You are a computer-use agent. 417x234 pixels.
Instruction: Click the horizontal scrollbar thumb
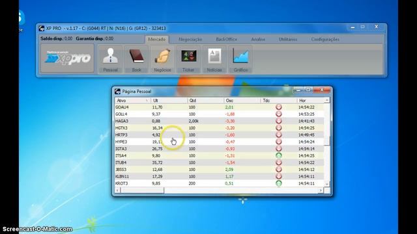(143, 190)
